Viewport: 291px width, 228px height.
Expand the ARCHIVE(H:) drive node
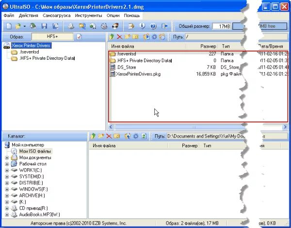click(7, 195)
